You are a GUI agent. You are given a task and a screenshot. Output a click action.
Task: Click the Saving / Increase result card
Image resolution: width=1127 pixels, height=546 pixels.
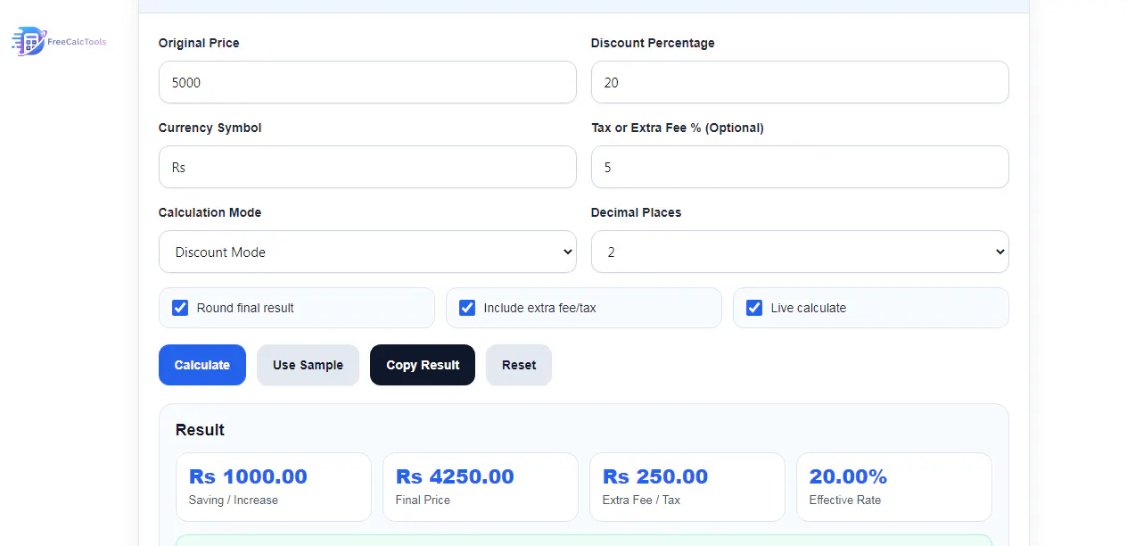click(x=274, y=487)
